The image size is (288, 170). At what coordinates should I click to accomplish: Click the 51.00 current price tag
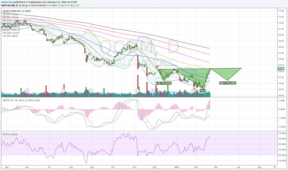point(281,69)
